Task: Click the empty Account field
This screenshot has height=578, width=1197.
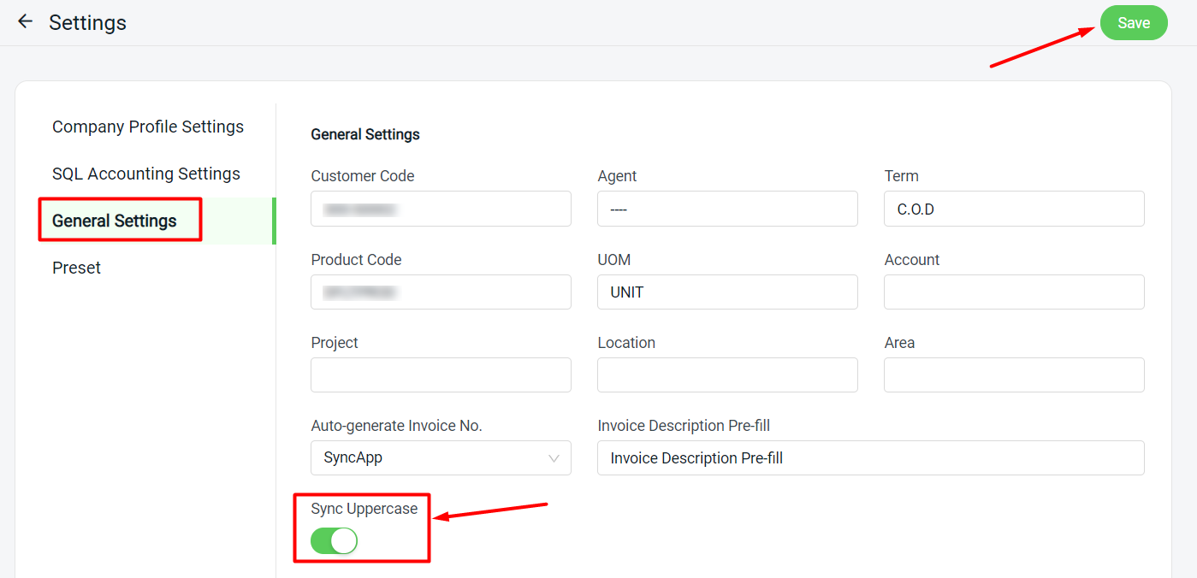Action: [1014, 292]
